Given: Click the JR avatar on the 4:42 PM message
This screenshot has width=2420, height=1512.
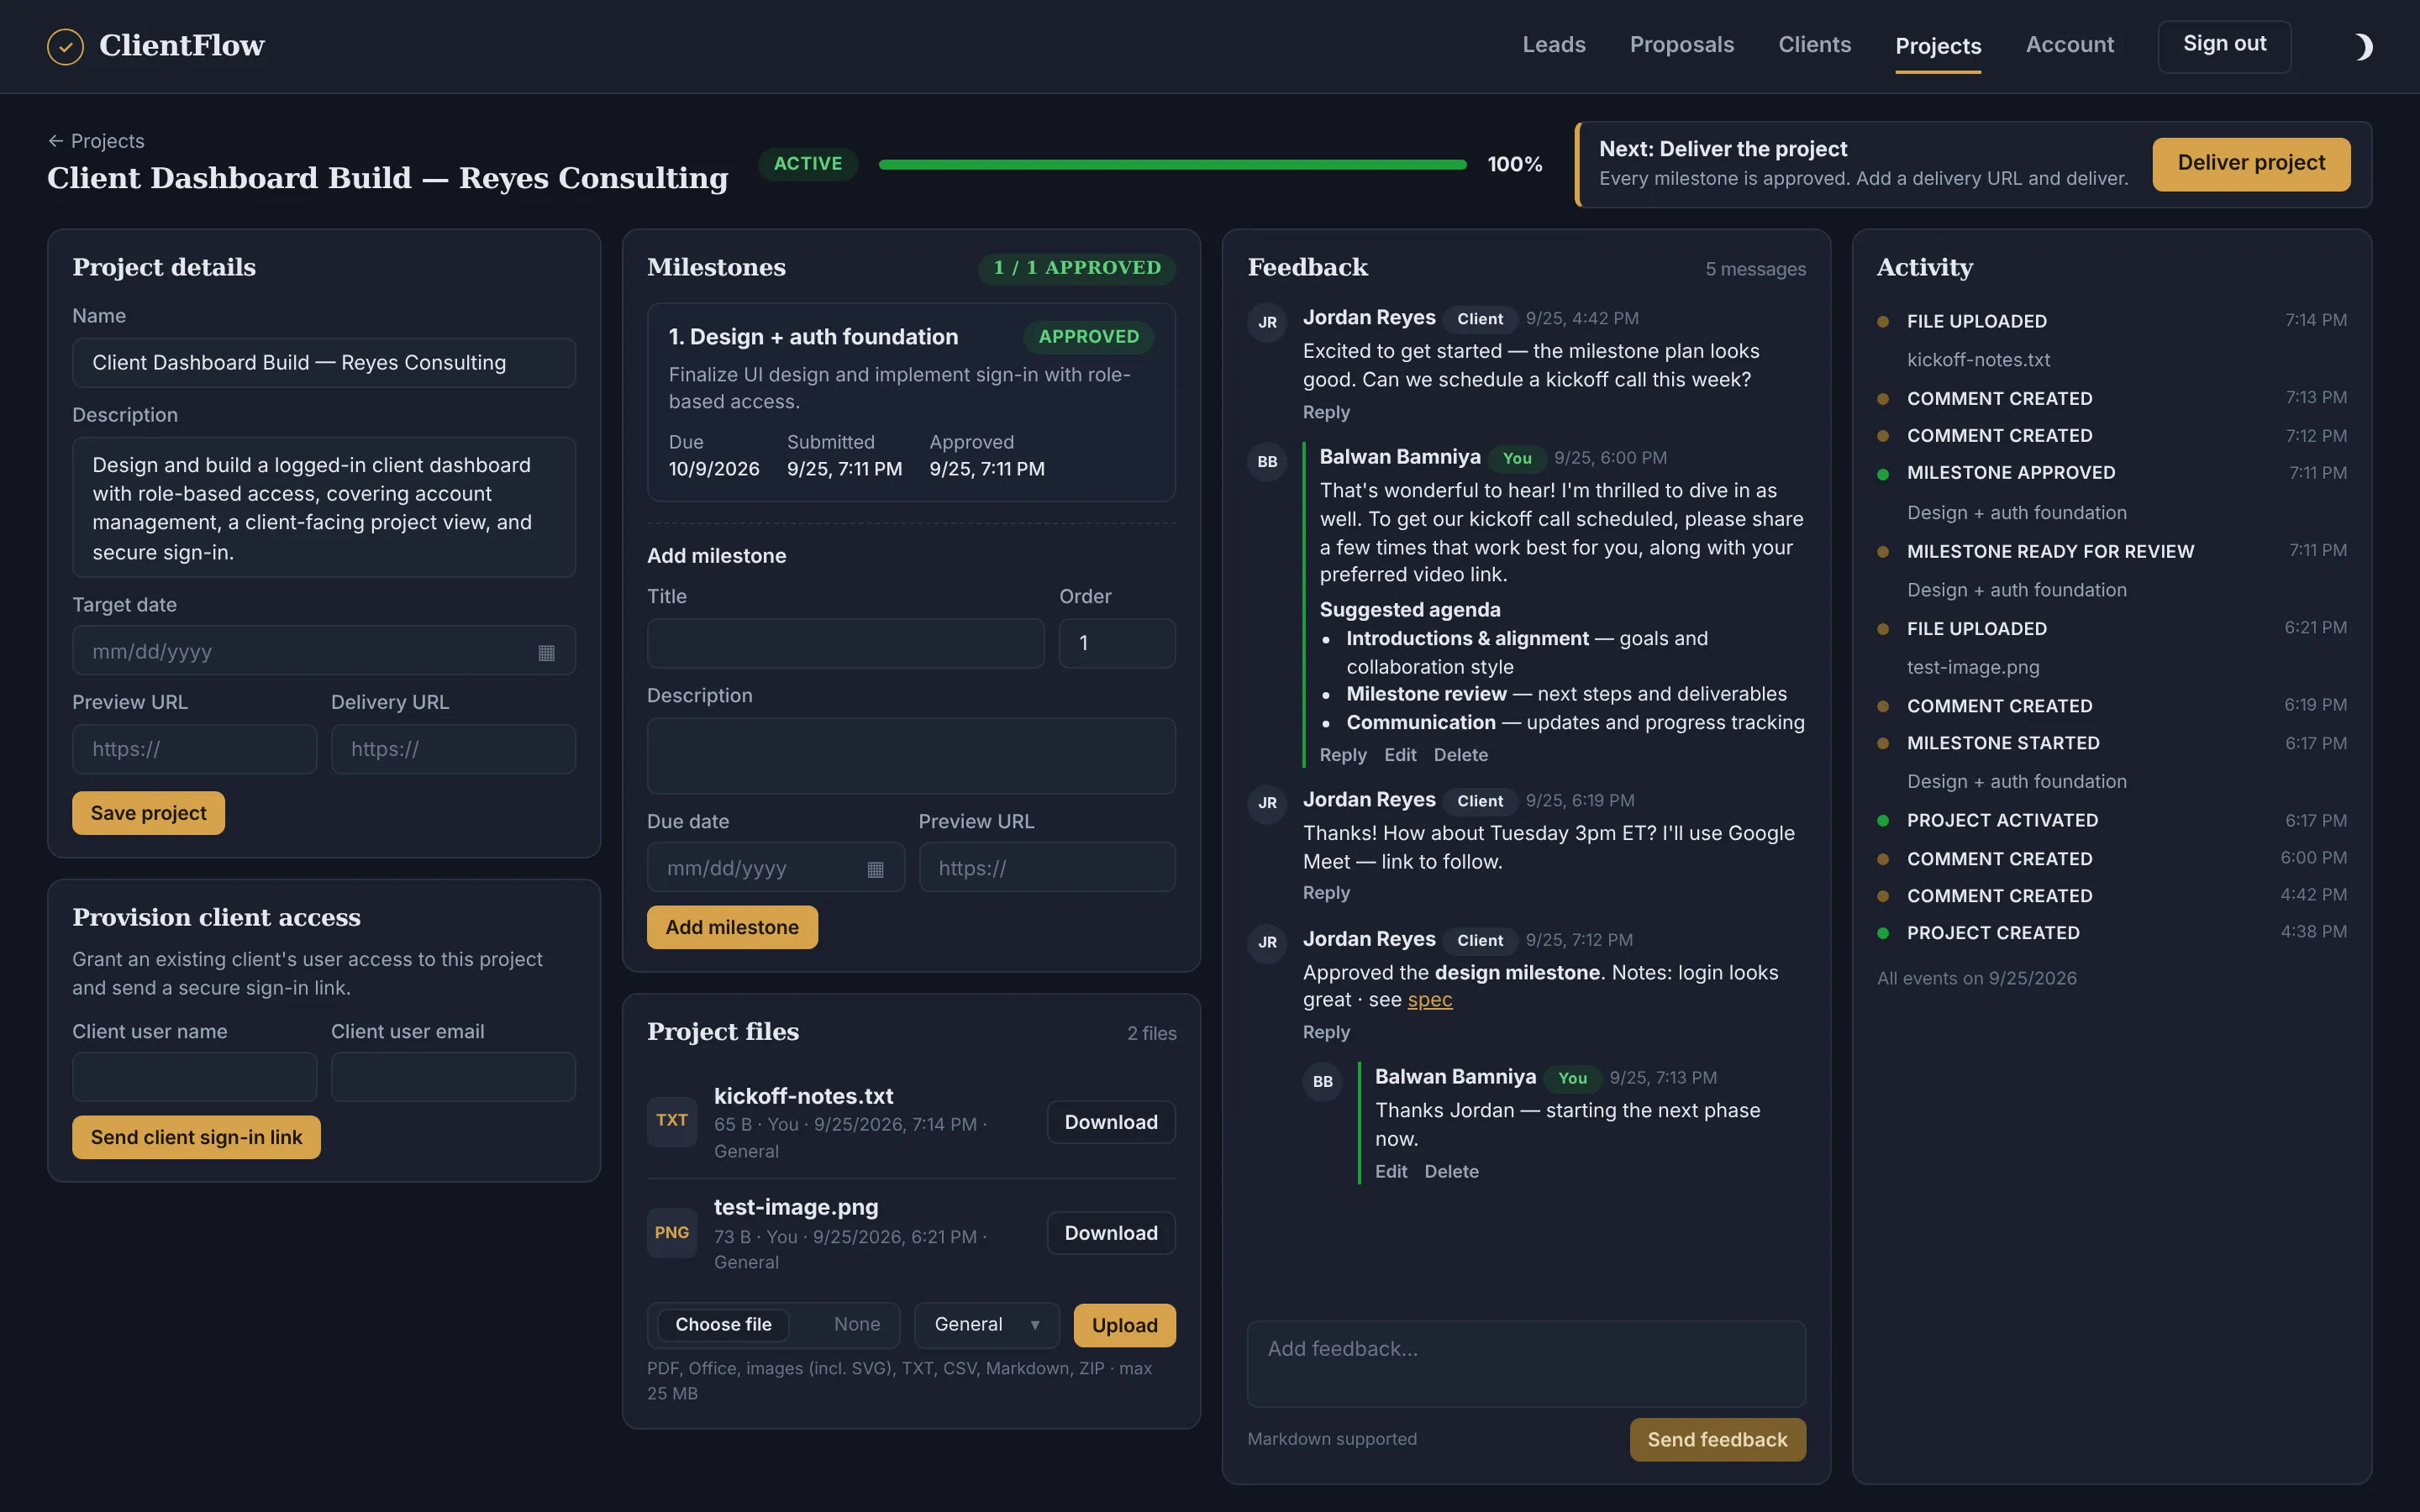Looking at the screenshot, I should pyautogui.click(x=1267, y=323).
